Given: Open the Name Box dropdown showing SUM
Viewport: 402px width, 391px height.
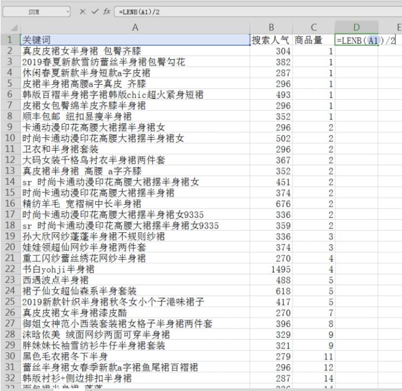Looking at the screenshot, I should [x=67, y=12].
